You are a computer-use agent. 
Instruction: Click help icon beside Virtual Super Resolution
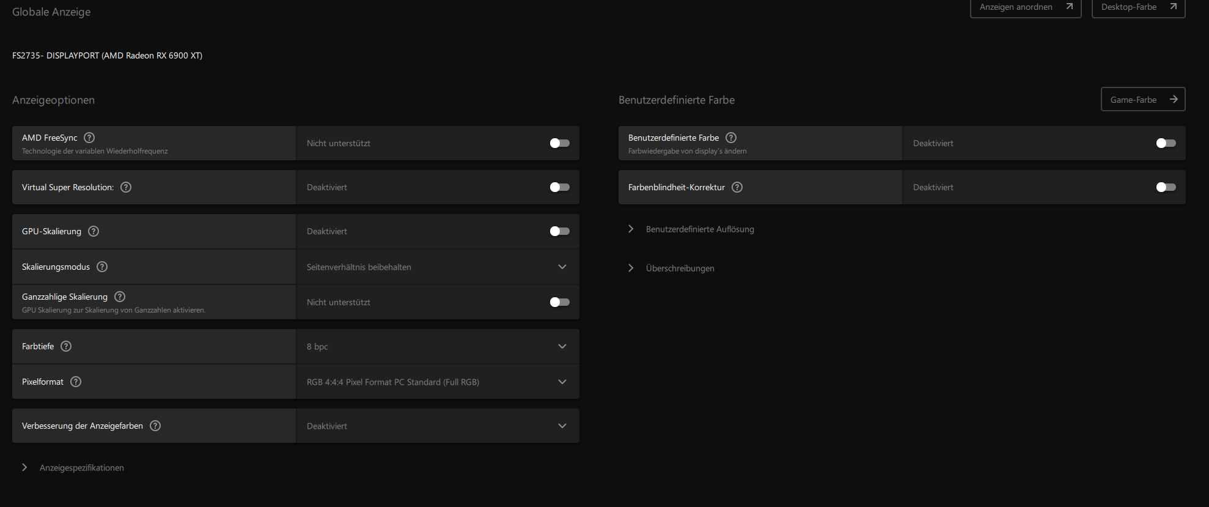click(x=126, y=187)
